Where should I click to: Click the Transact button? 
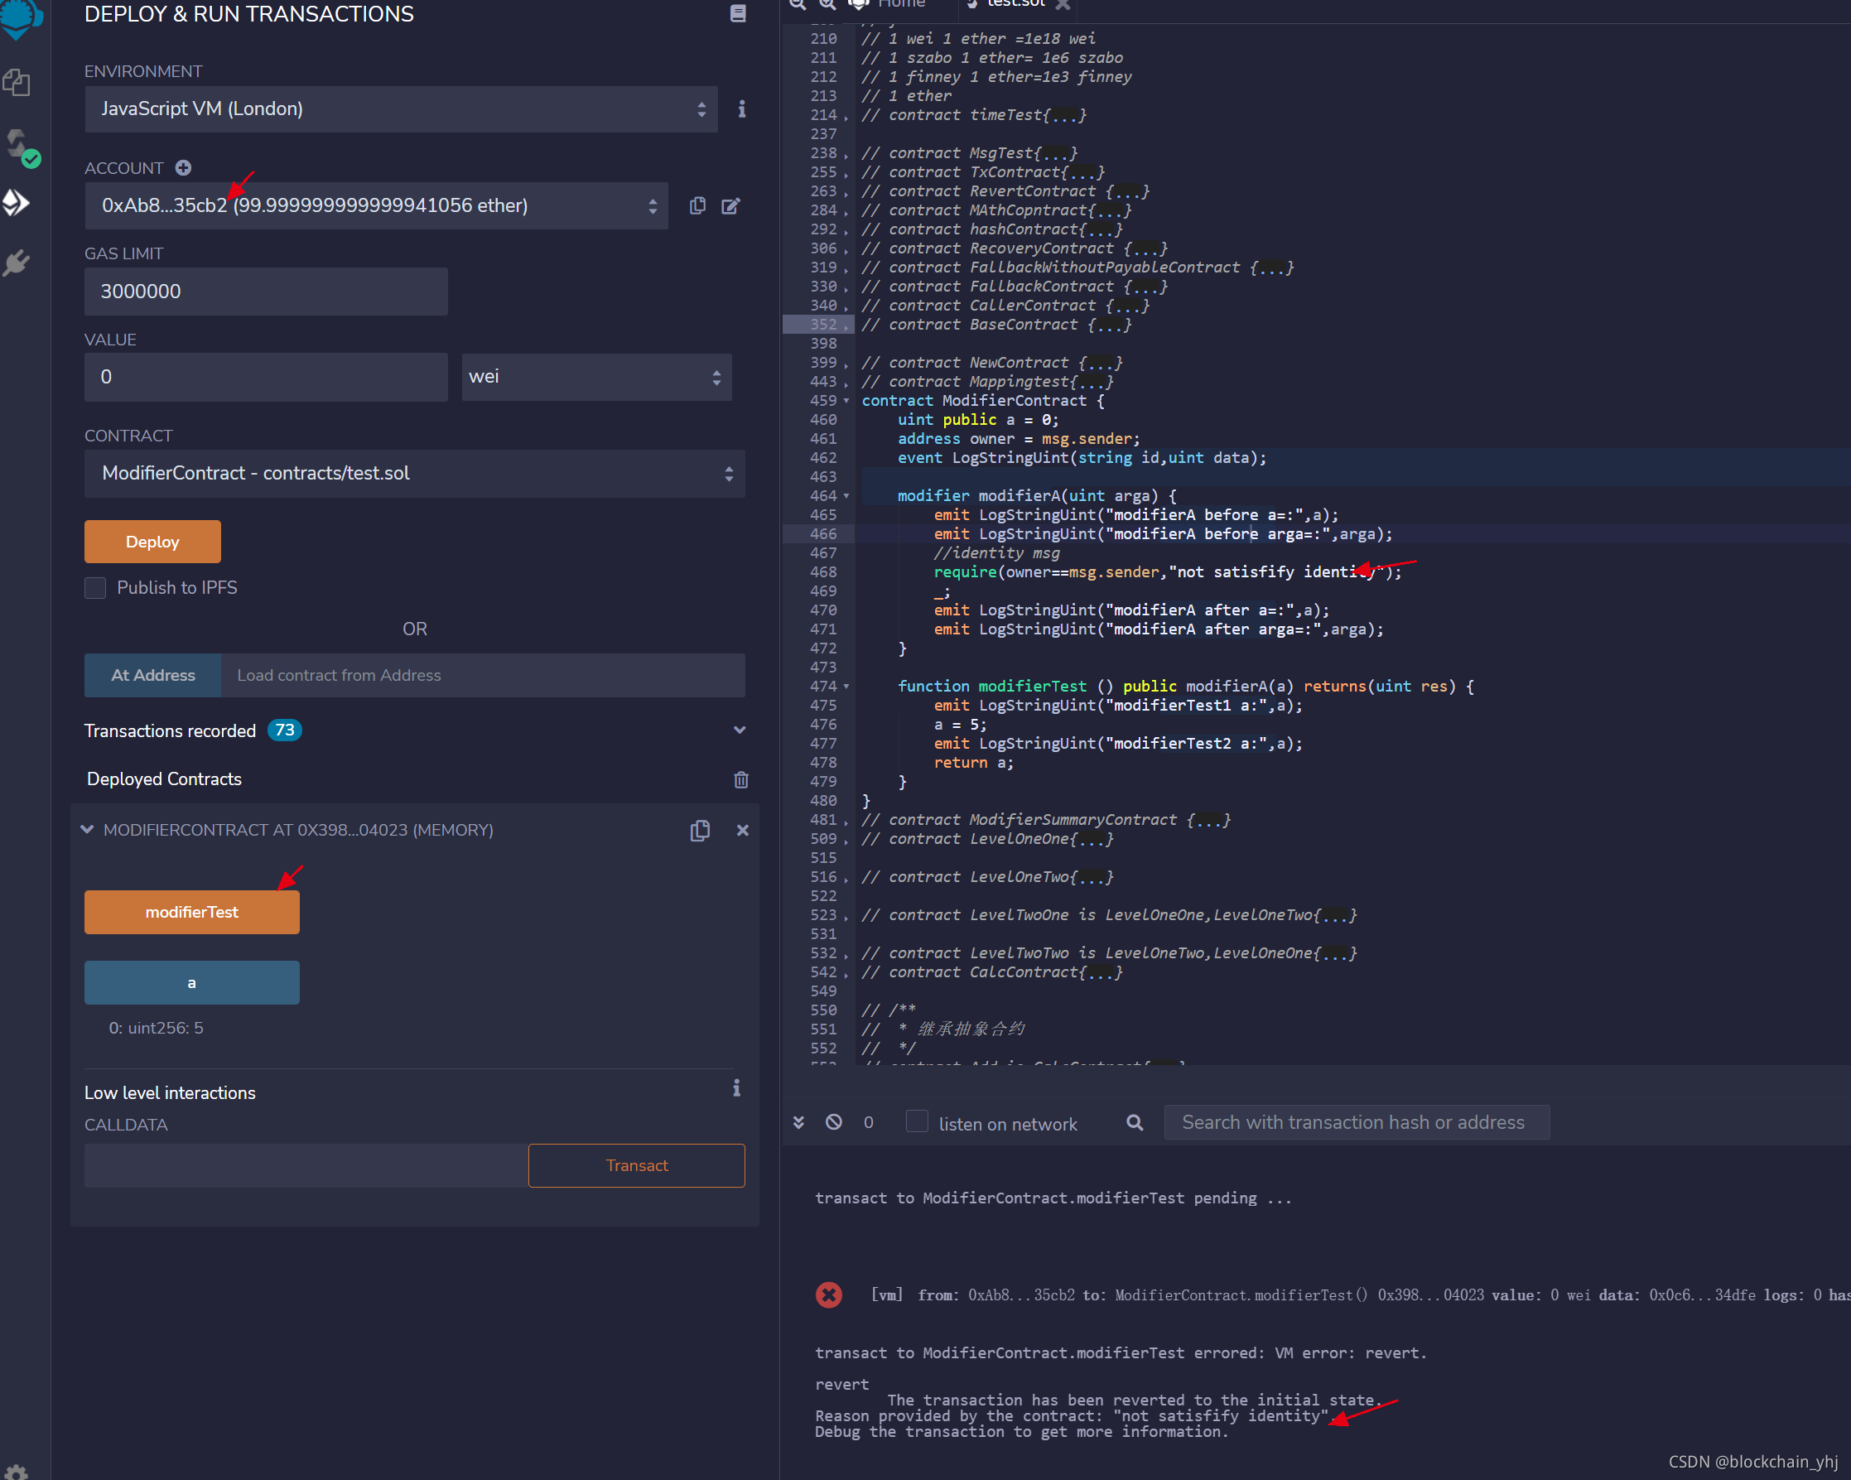tap(636, 1166)
